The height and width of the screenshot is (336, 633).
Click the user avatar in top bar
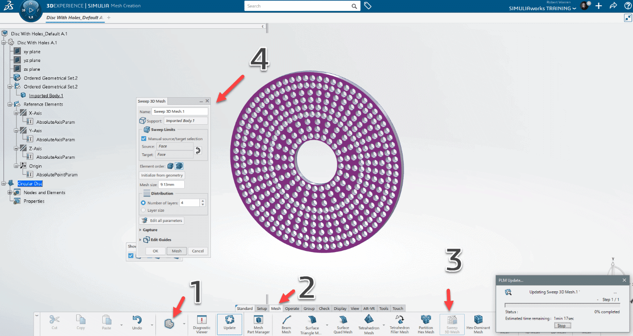[x=585, y=6]
